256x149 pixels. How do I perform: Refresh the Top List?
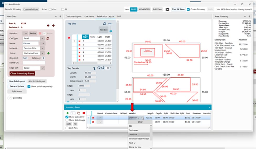(x=105, y=24)
